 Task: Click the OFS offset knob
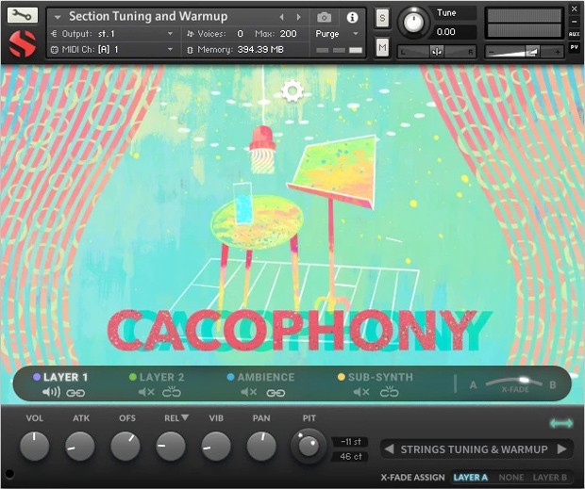(125, 447)
